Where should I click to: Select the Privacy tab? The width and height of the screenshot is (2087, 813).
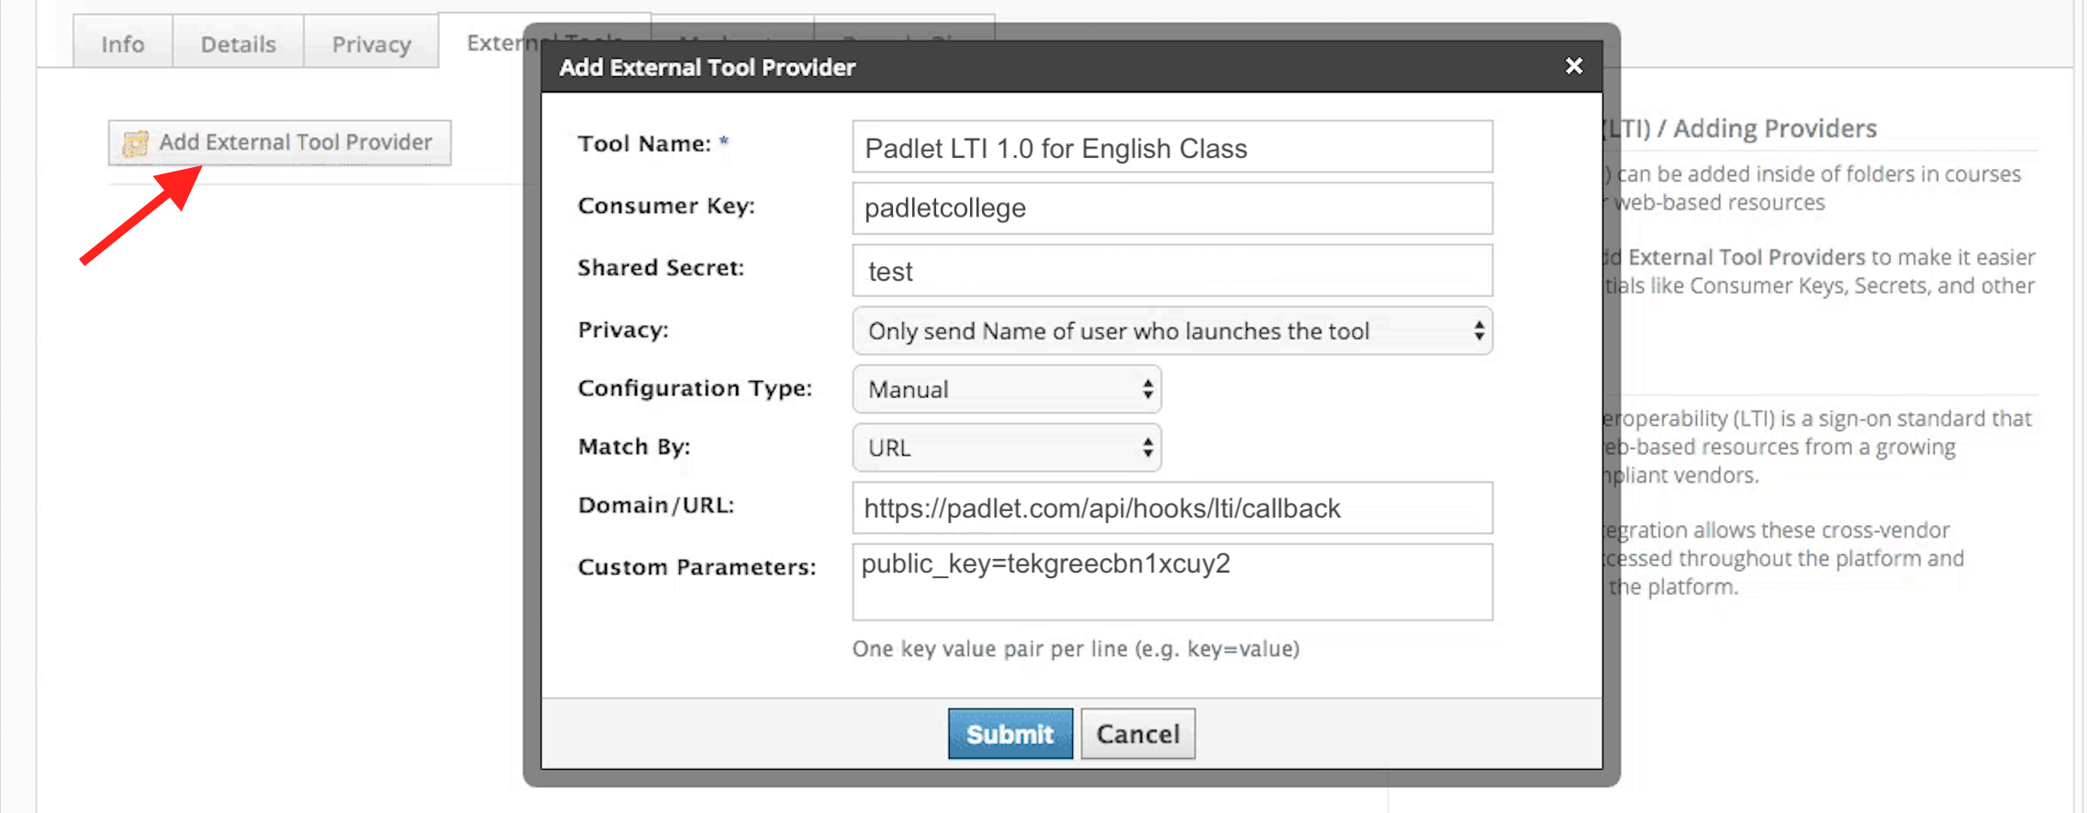[x=372, y=43]
